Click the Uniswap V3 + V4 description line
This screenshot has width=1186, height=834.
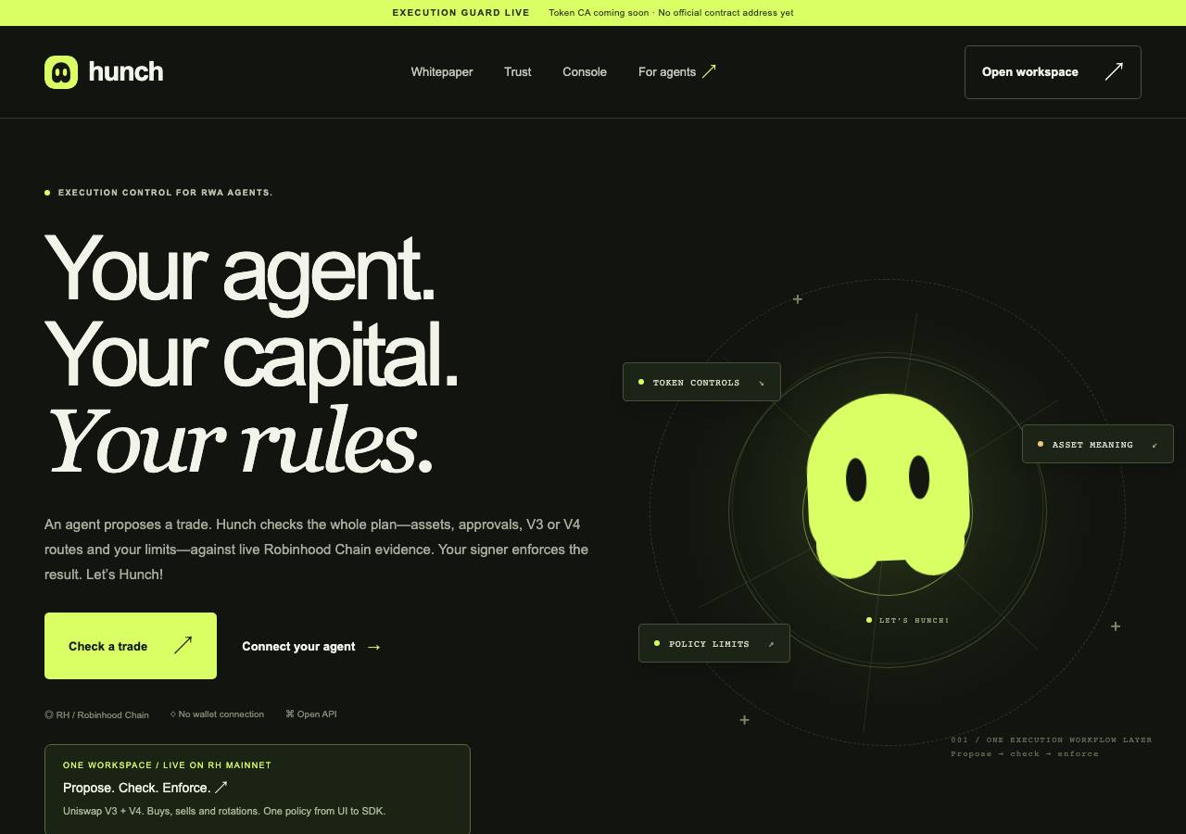[x=224, y=811]
